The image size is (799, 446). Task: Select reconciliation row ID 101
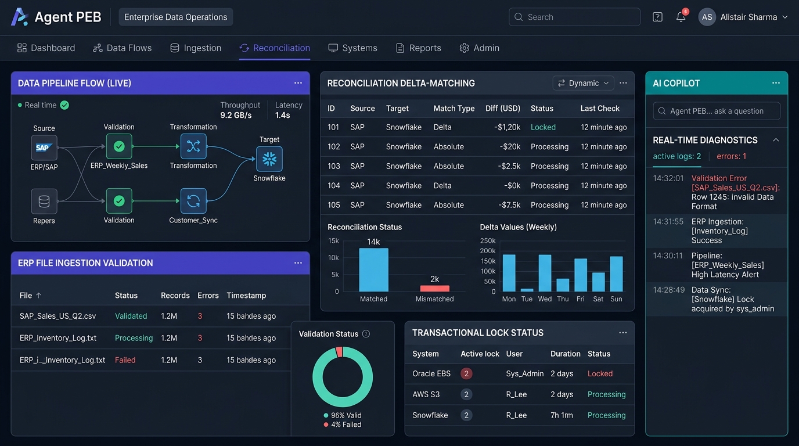tap(477, 127)
